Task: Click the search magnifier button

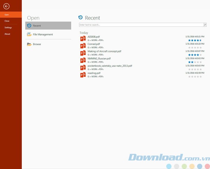Action: [x=205, y=25]
